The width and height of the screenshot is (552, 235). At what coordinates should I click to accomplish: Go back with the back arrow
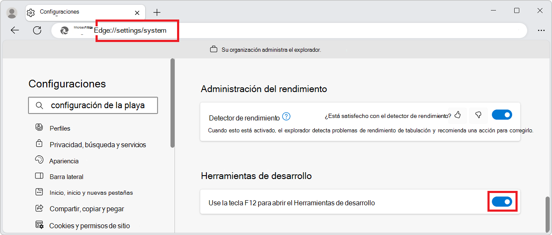(x=15, y=30)
